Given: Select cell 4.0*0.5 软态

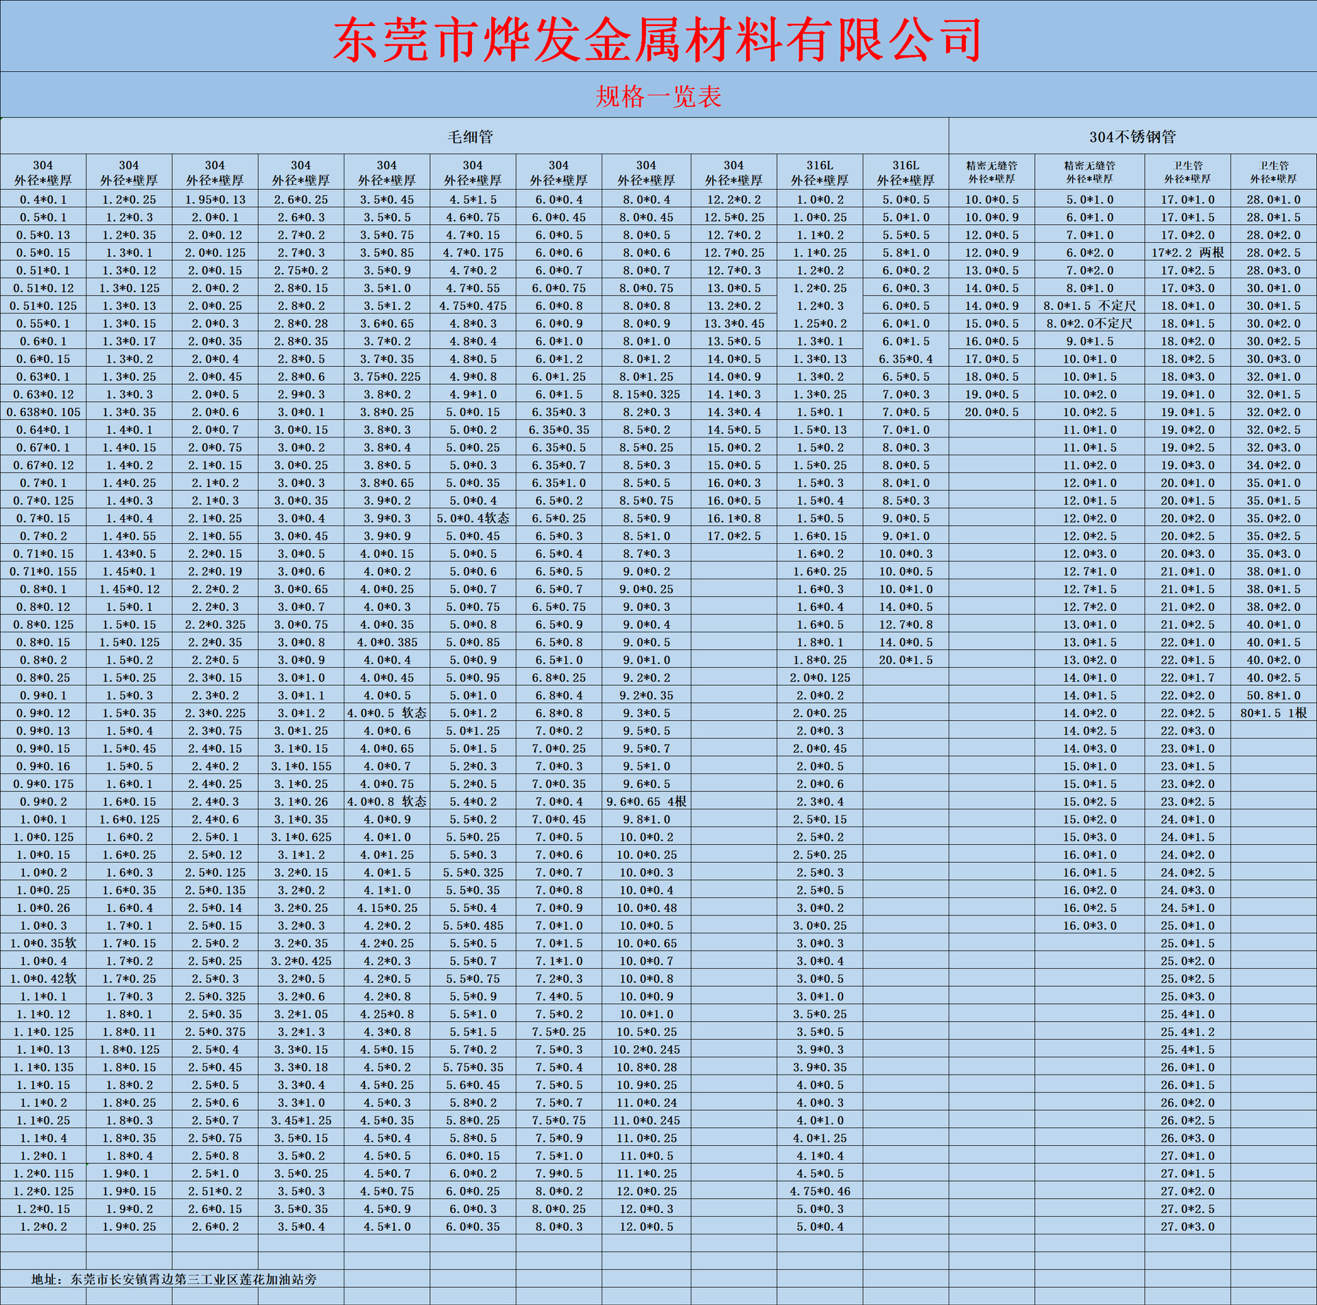Looking at the screenshot, I should [x=386, y=713].
